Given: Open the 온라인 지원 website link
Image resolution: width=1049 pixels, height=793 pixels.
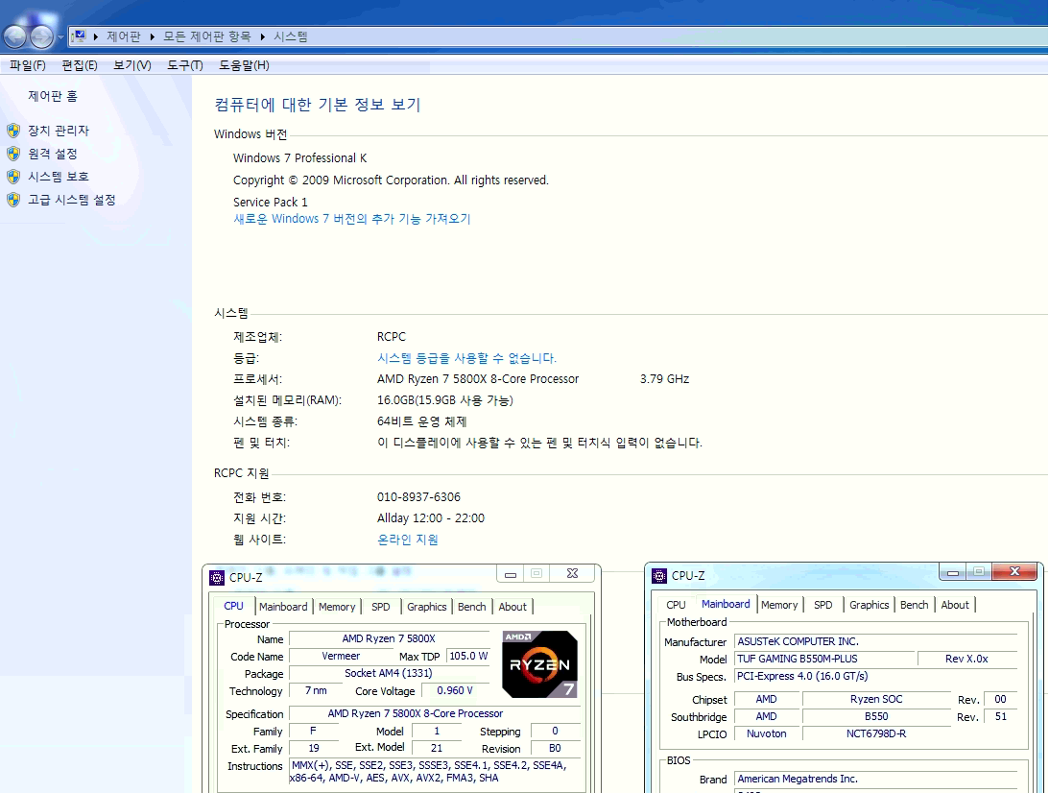Looking at the screenshot, I should pos(408,540).
